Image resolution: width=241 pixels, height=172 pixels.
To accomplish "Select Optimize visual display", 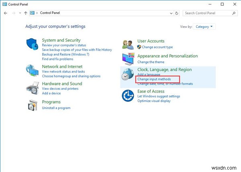I will click(x=154, y=101).
